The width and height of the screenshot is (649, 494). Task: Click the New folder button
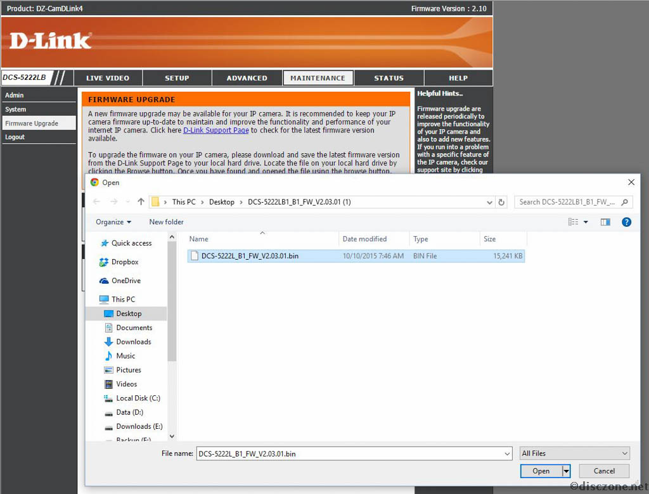coord(167,222)
